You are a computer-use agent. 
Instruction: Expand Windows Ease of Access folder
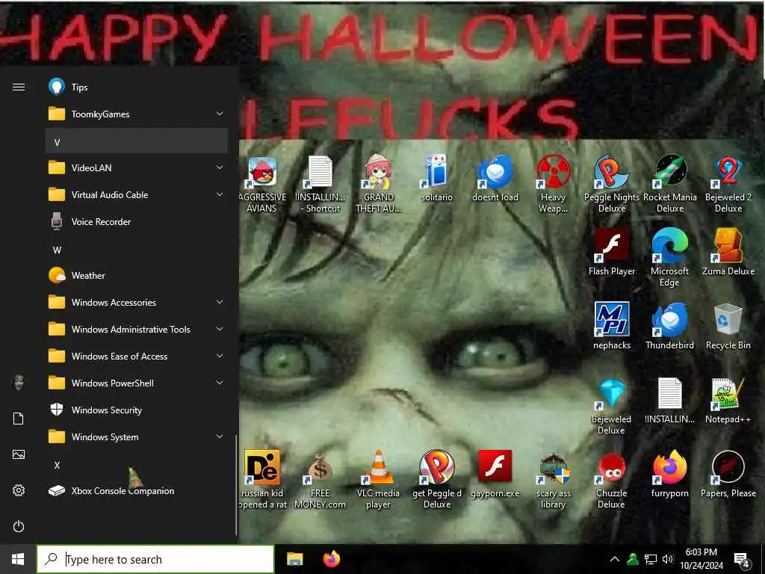tap(137, 357)
